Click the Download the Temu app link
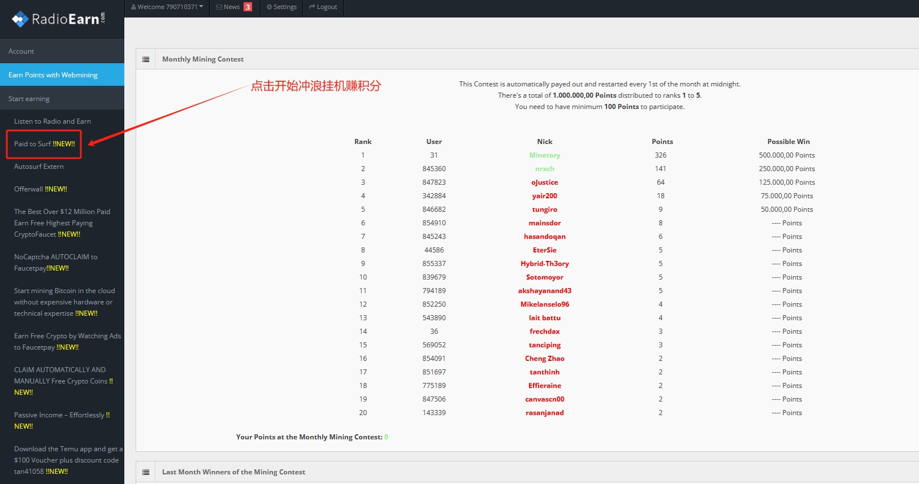Screen dimensions: 919x484 point(66,460)
